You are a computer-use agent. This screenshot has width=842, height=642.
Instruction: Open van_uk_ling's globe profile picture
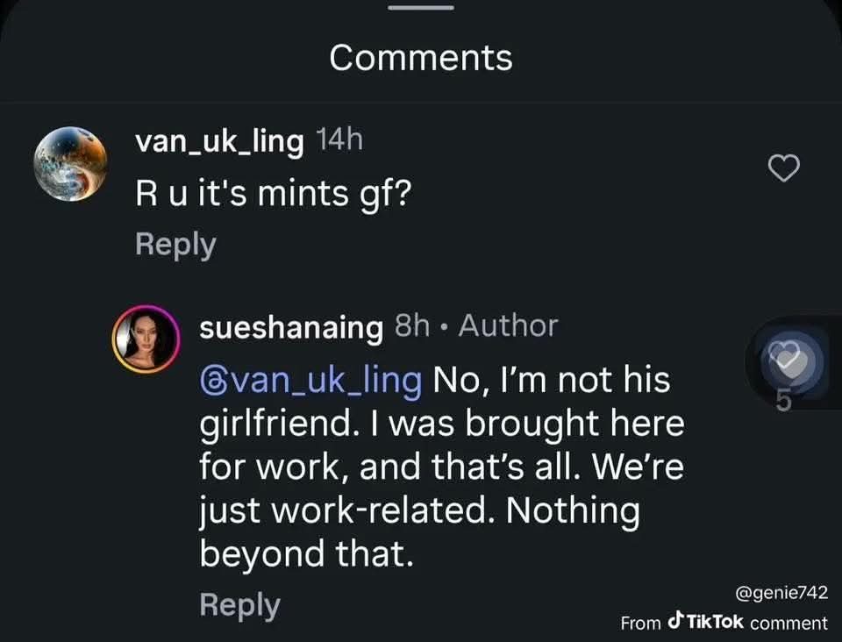pos(70,164)
